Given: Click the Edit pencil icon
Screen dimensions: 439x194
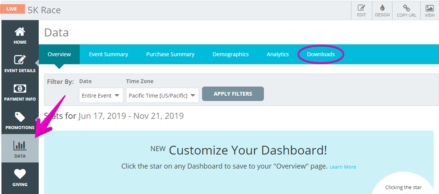Looking at the screenshot, I should click(362, 8).
